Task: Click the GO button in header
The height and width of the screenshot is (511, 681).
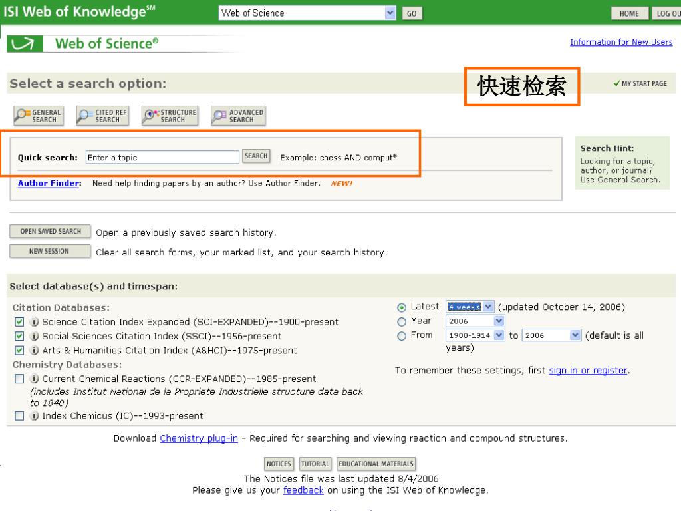Action: (x=412, y=13)
